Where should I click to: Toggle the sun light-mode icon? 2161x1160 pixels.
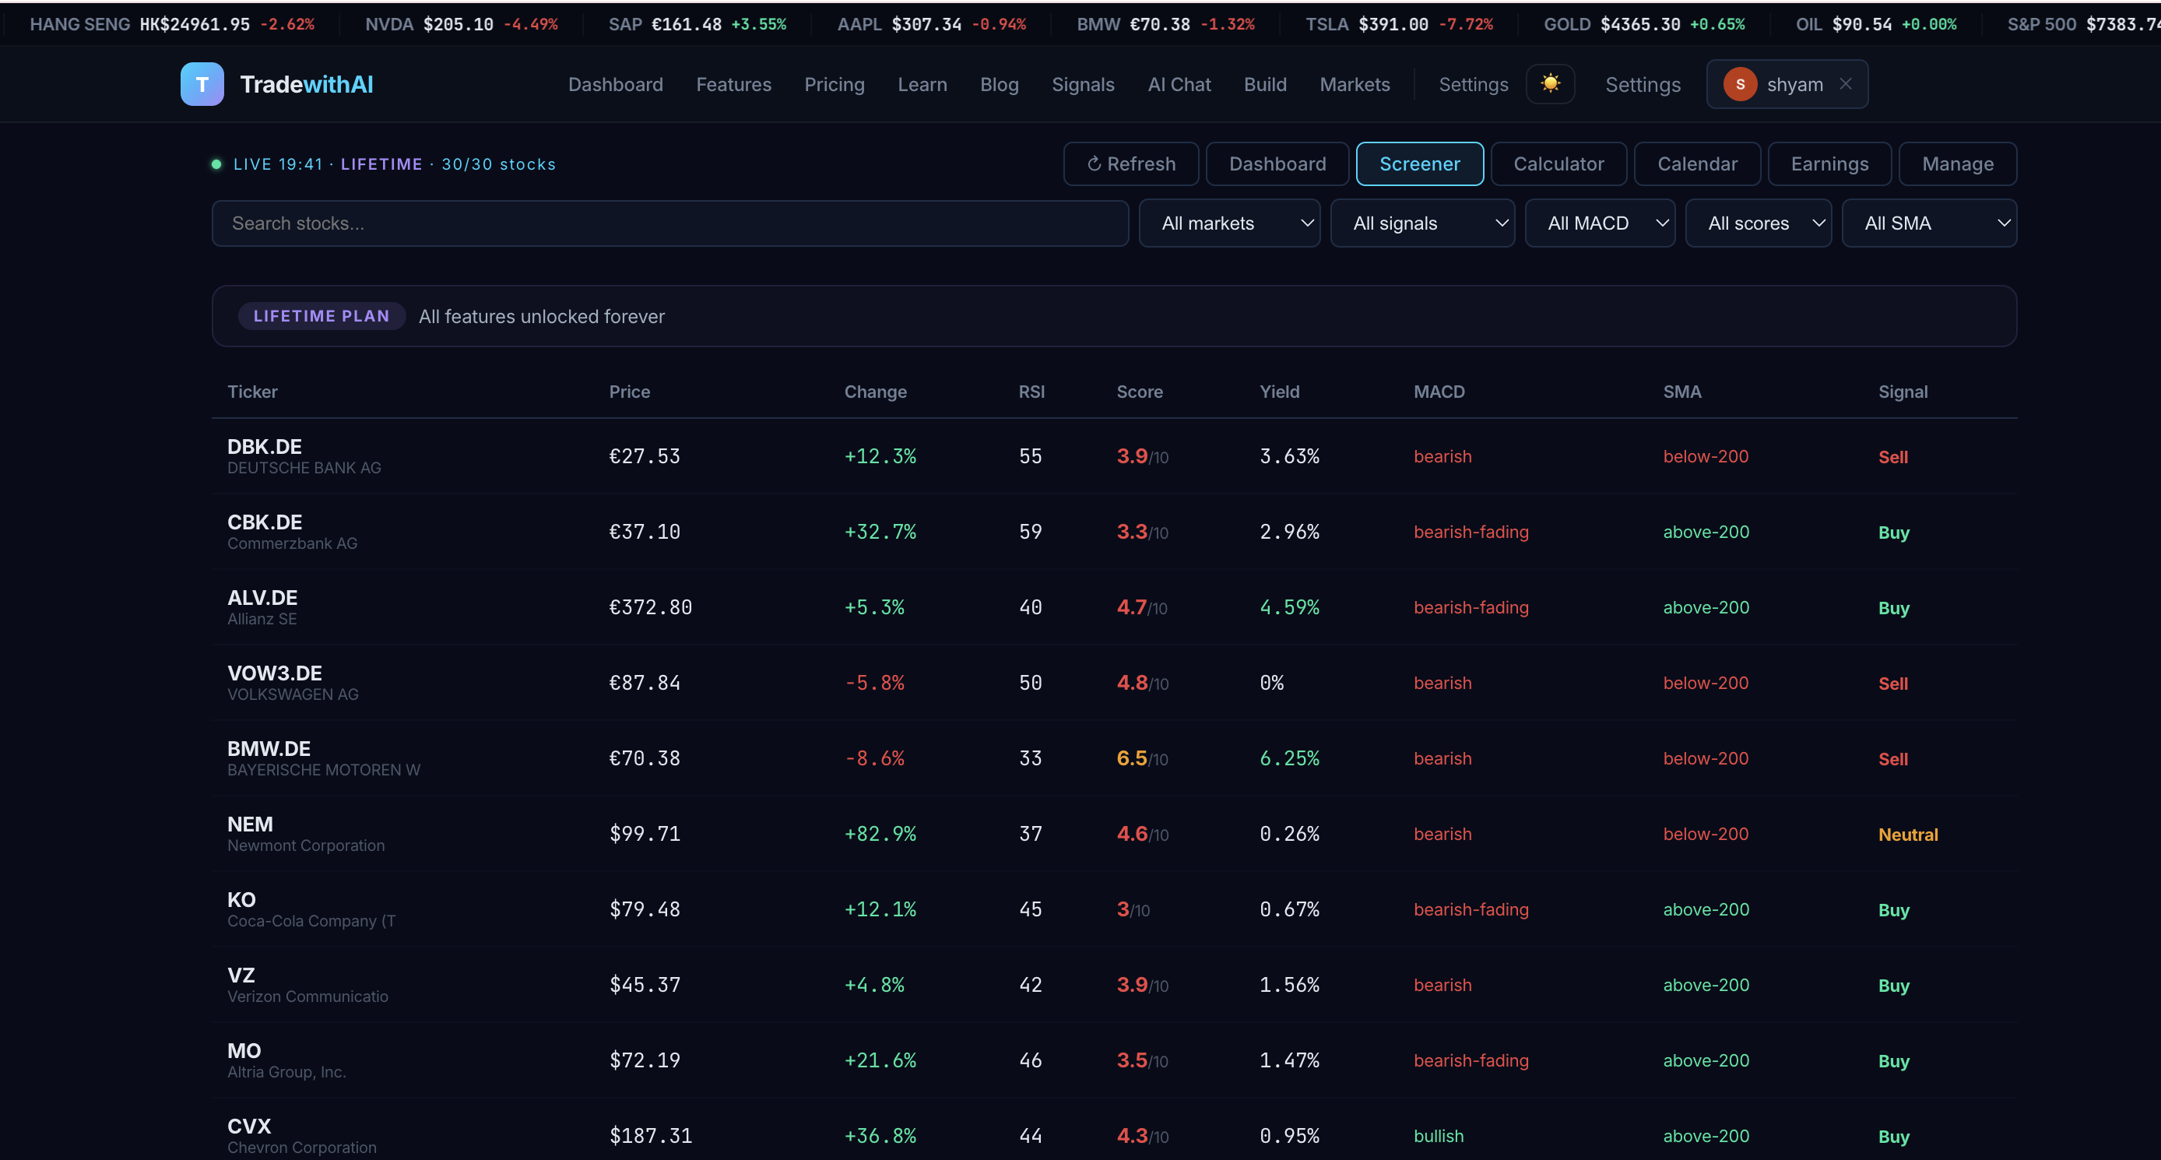point(1549,84)
